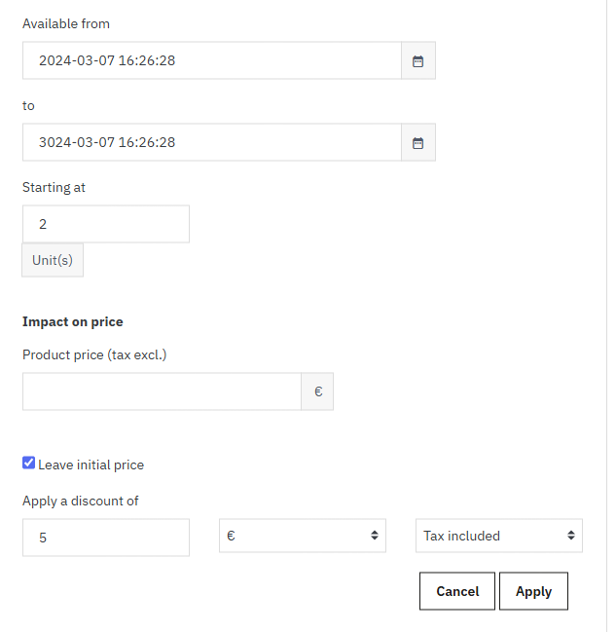Open the calendar picker for the "to" date
616x632 pixels.
pos(418,142)
